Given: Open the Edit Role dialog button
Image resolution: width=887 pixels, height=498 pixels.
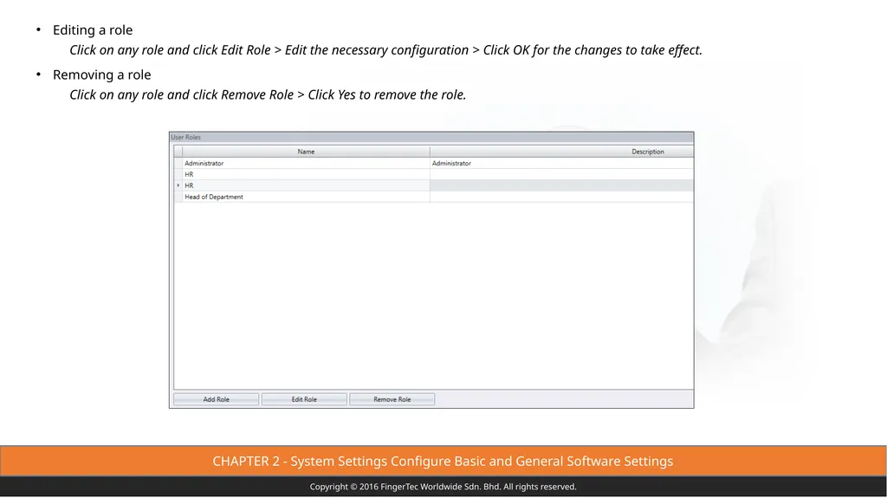Looking at the screenshot, I should tap(304, 399).
